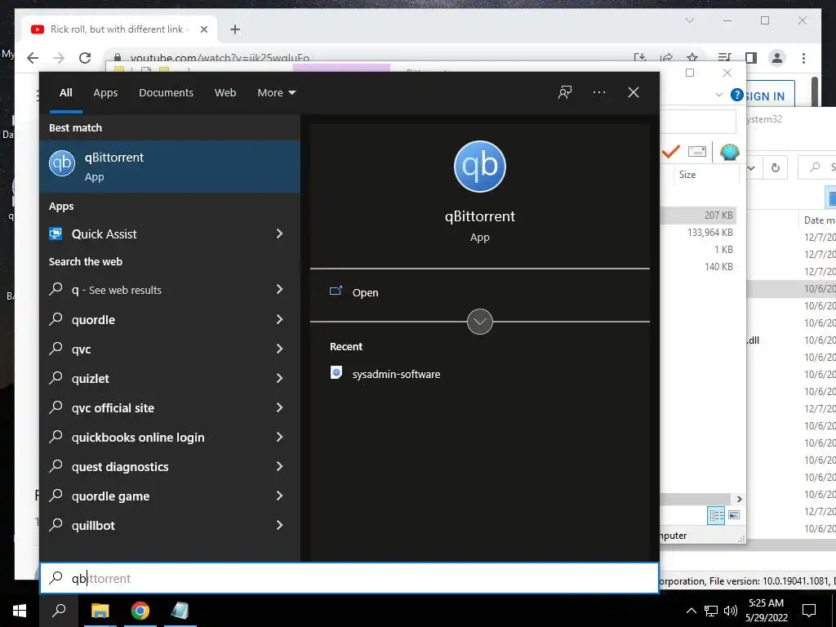Screen dimensions: 836x627
Task: Open Chrome profile avatar
Action: (777, 58)
